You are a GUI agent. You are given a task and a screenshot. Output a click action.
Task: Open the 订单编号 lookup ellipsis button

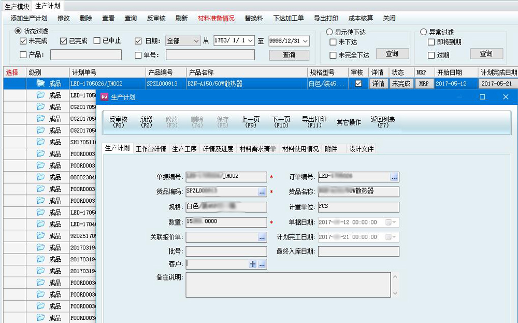(394, 177)
